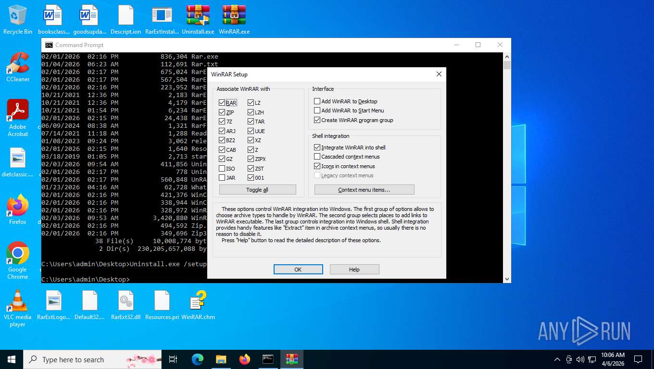Open Microsoft Edge from the taskbar
The image size is (654, 369).
[x=198, y=359]
